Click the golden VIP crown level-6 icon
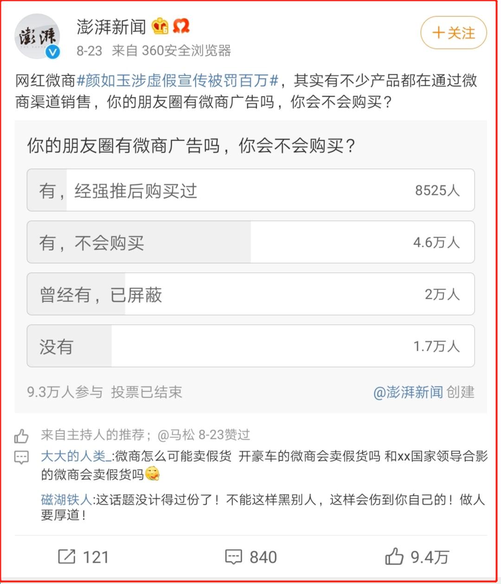Viewport: 501px width, 584px height. pos(160,27)
